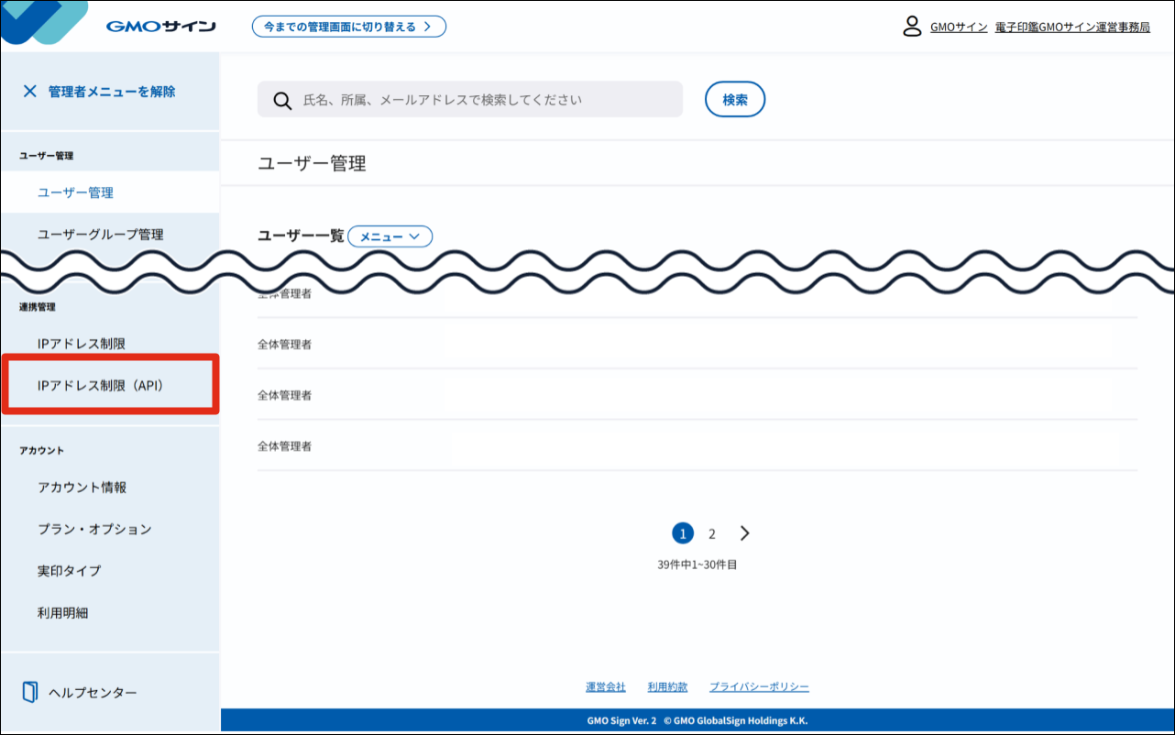Click the GMO Sign logo
This screenshot has height=735, width=1175.
point(160,27)
